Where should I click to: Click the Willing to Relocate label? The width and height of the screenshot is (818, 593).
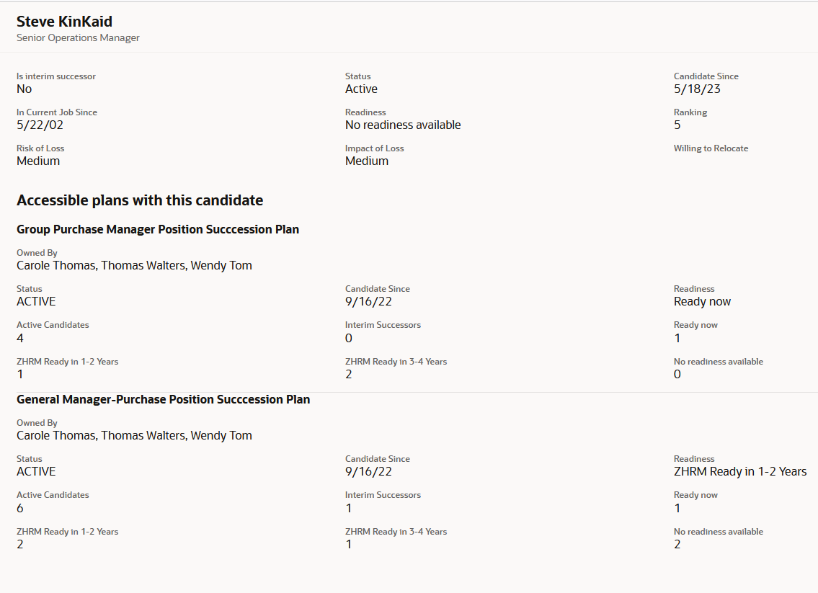(711, 148)
